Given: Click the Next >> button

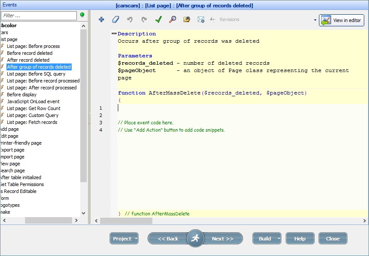Looking at the screenshot, I should (223, 239).
